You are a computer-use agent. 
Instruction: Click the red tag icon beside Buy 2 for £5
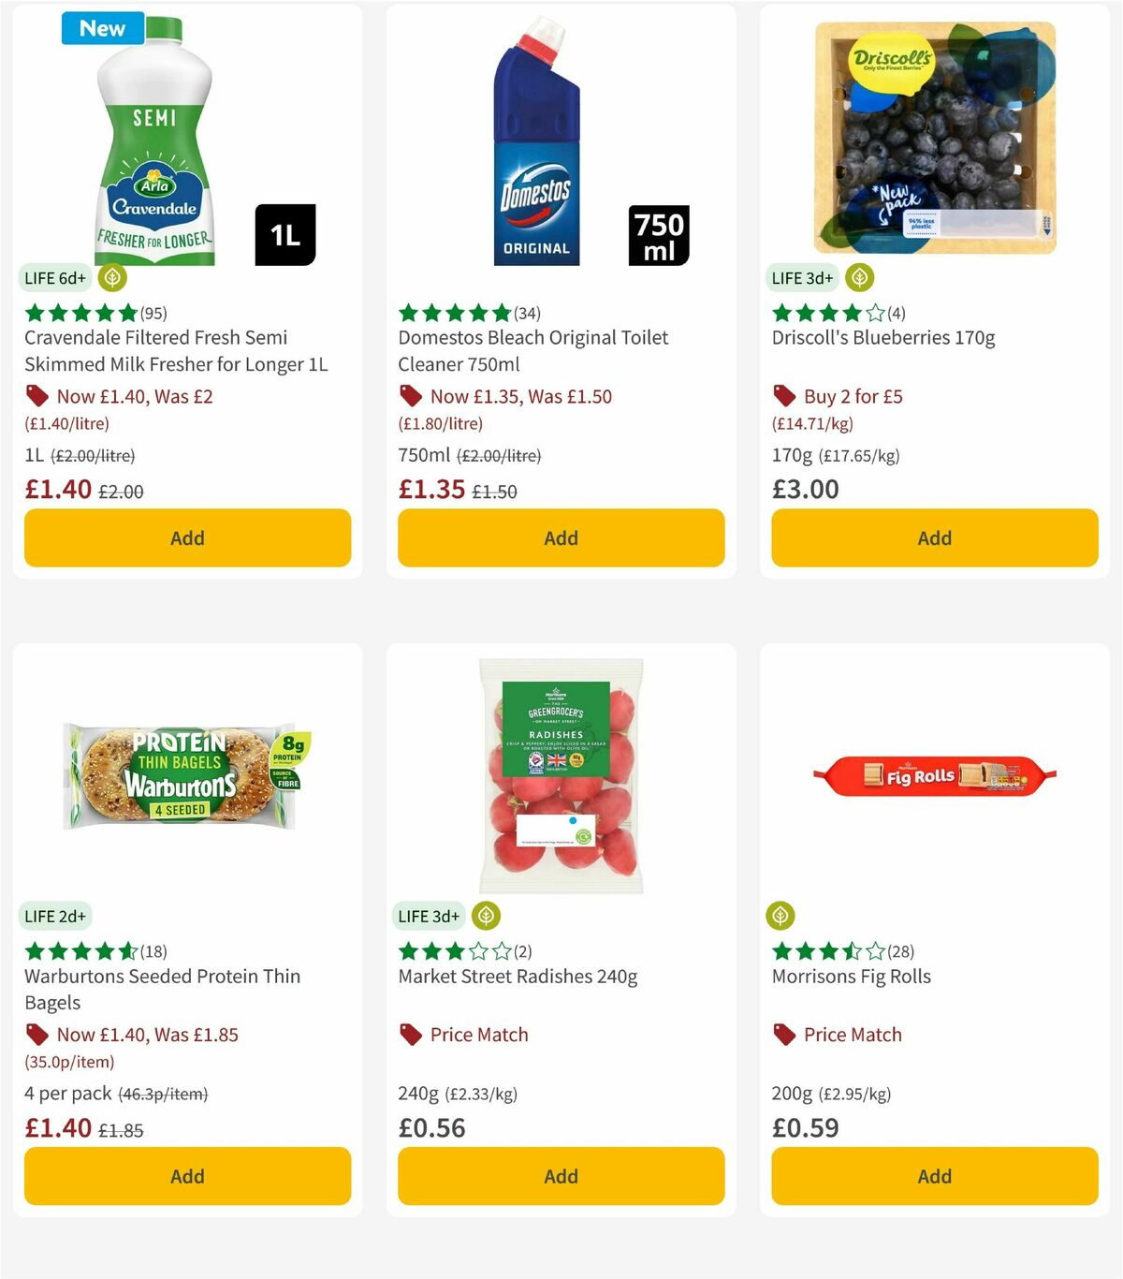[783, 396]
